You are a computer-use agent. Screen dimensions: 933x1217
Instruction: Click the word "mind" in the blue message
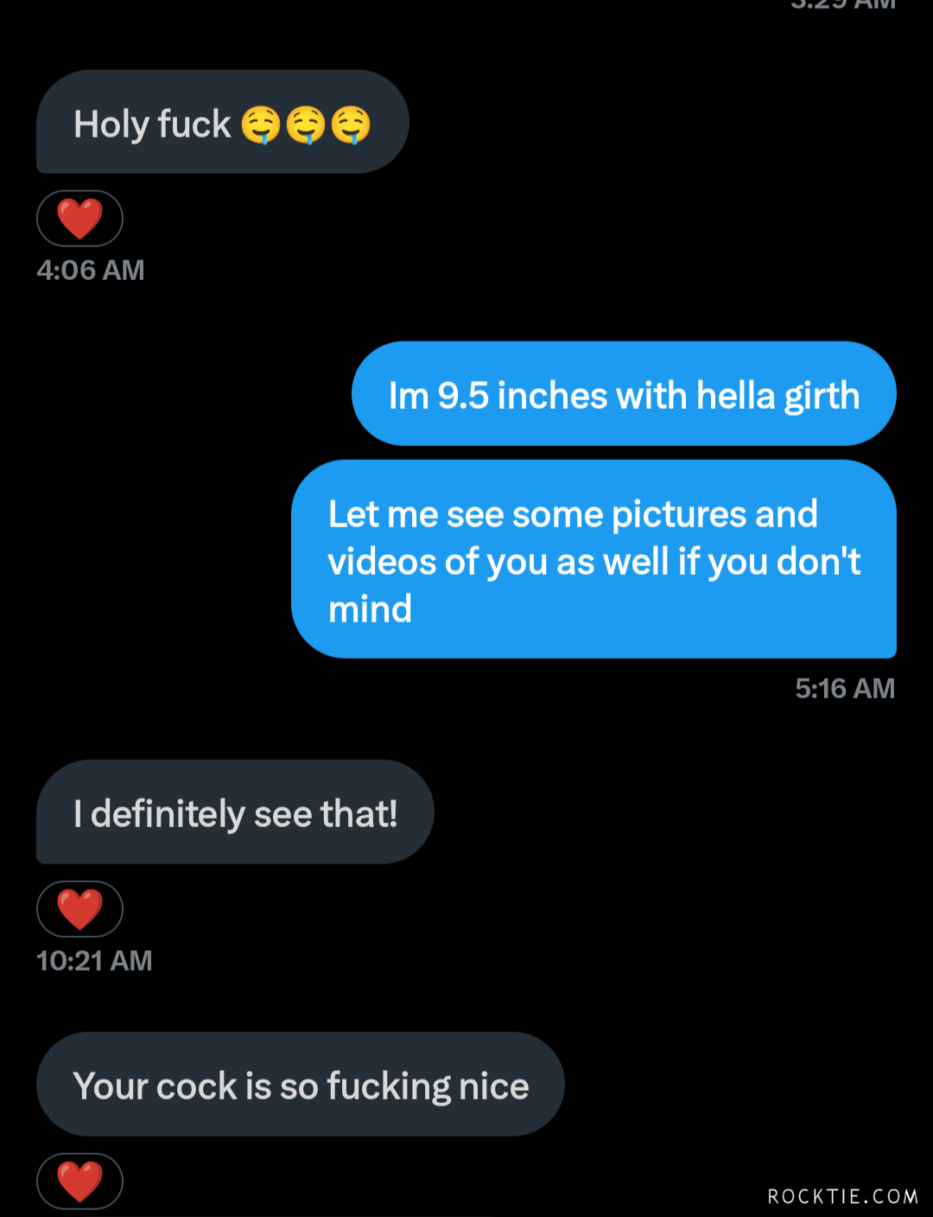(x=370, y=609)
